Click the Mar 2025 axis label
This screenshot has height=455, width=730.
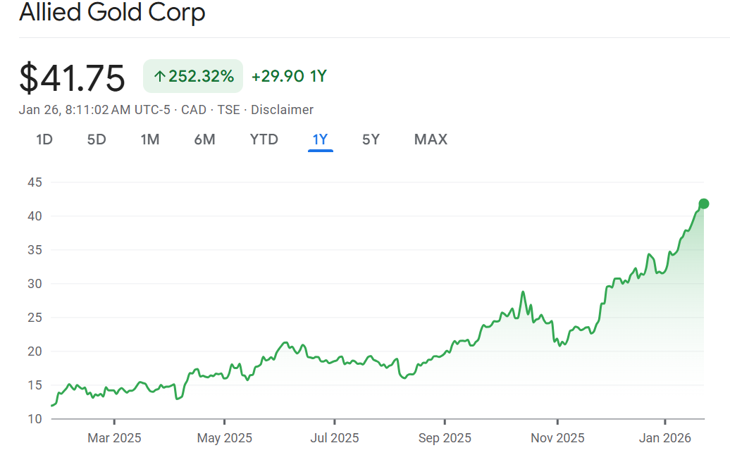114,438
